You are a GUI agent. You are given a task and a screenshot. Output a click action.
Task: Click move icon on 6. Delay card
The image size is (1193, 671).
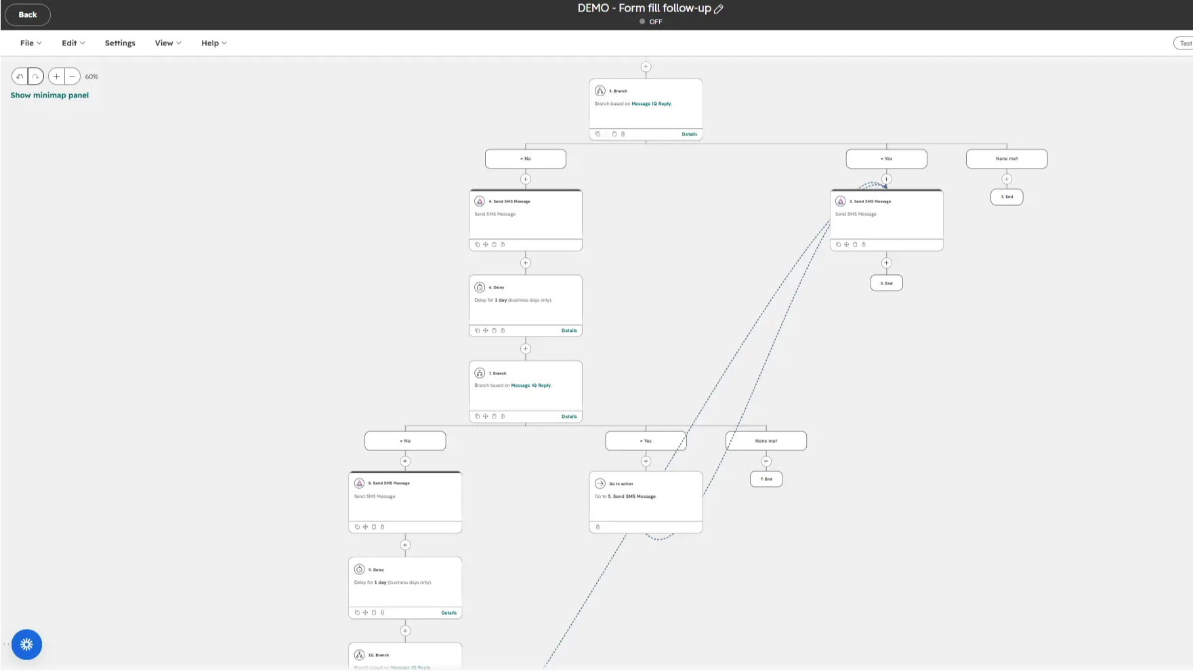[486, 330]
